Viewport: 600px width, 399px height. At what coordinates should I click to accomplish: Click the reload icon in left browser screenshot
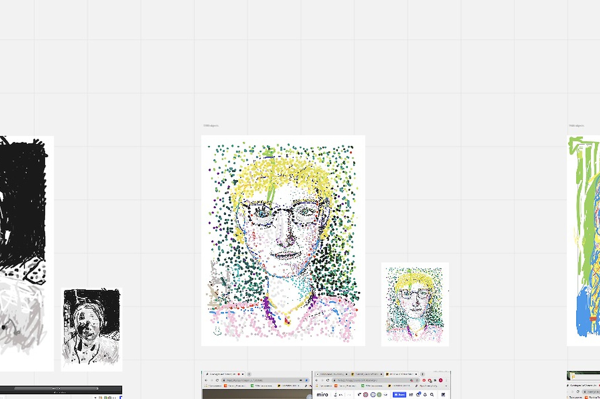click(x=217, y=380)
